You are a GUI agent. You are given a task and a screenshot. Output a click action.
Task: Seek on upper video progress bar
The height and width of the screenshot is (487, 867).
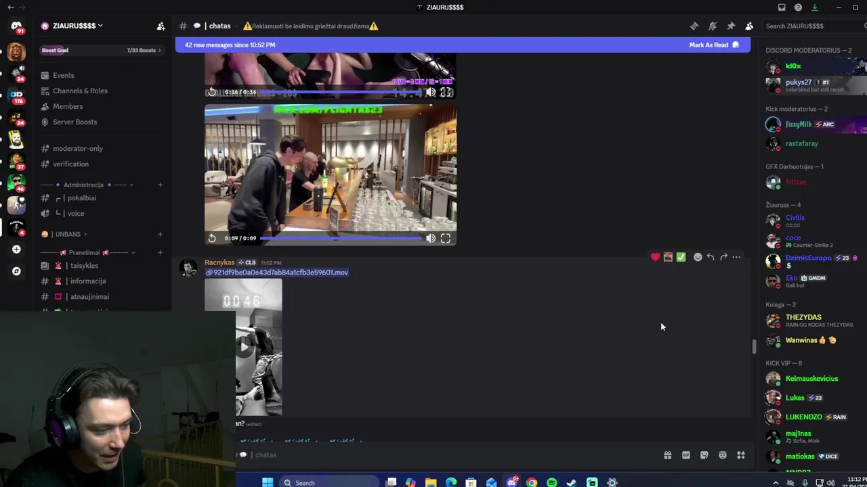[341, 92]
